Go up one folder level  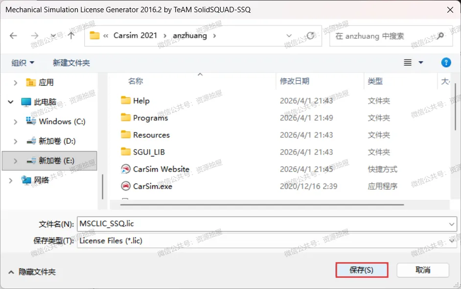pos(71,36)
